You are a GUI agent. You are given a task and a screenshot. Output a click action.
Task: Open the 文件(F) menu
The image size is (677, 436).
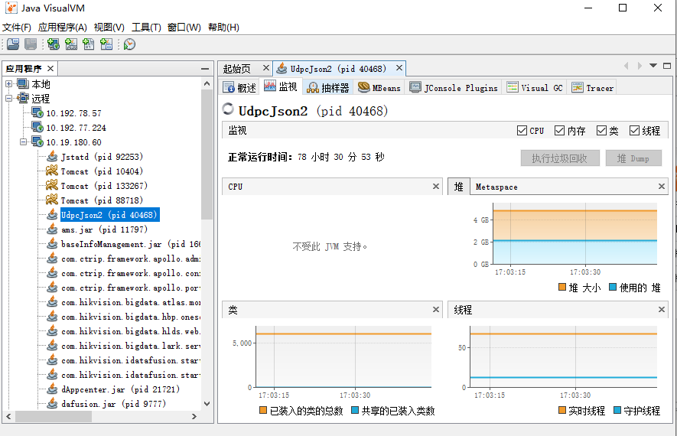(x=17, y=28)
